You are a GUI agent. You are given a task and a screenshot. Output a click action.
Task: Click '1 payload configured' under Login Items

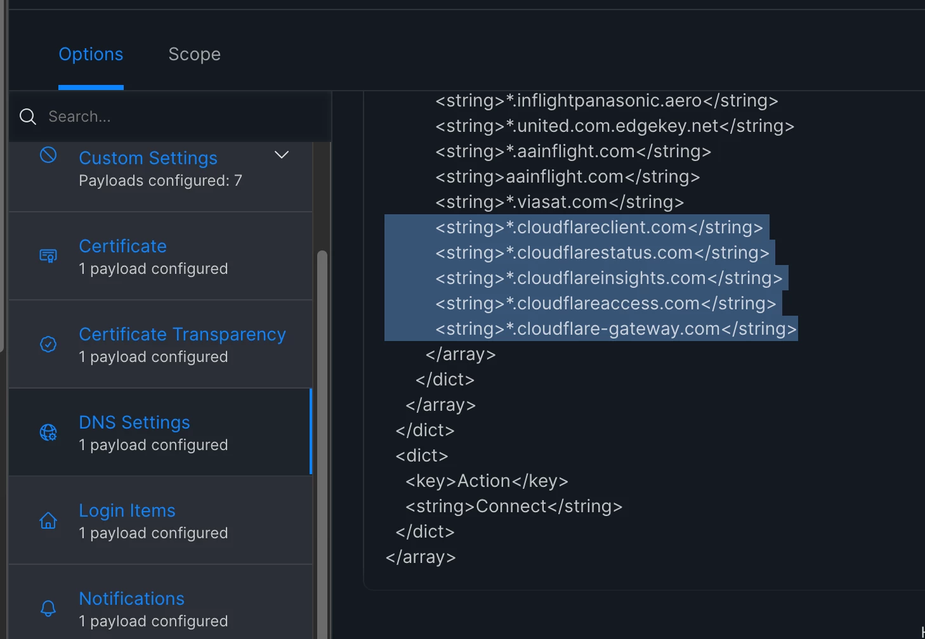154,533
